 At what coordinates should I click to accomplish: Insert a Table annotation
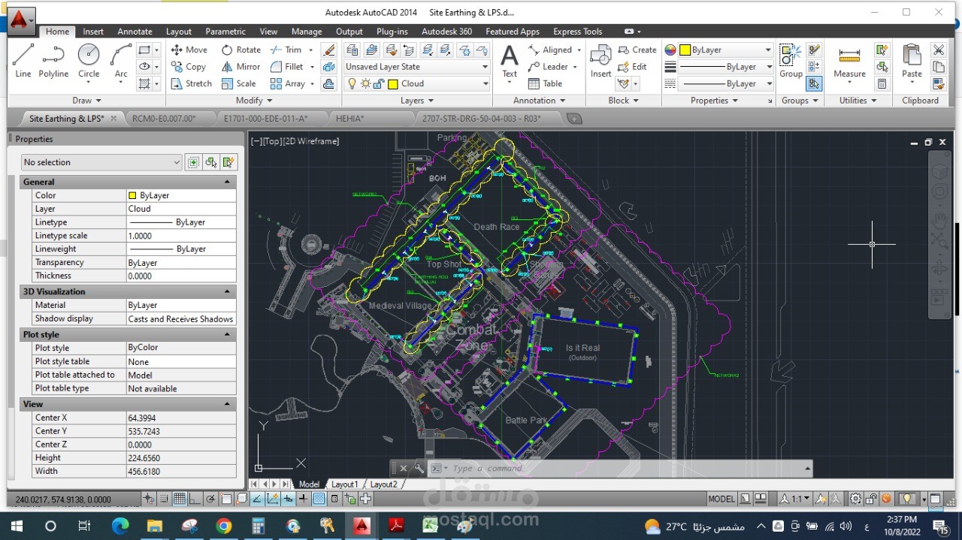pos(545,83)
